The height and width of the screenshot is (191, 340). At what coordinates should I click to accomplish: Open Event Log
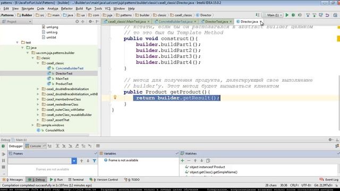click(329, 180)
